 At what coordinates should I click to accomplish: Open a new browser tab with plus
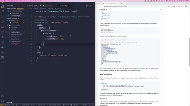[x=121, y=4]
